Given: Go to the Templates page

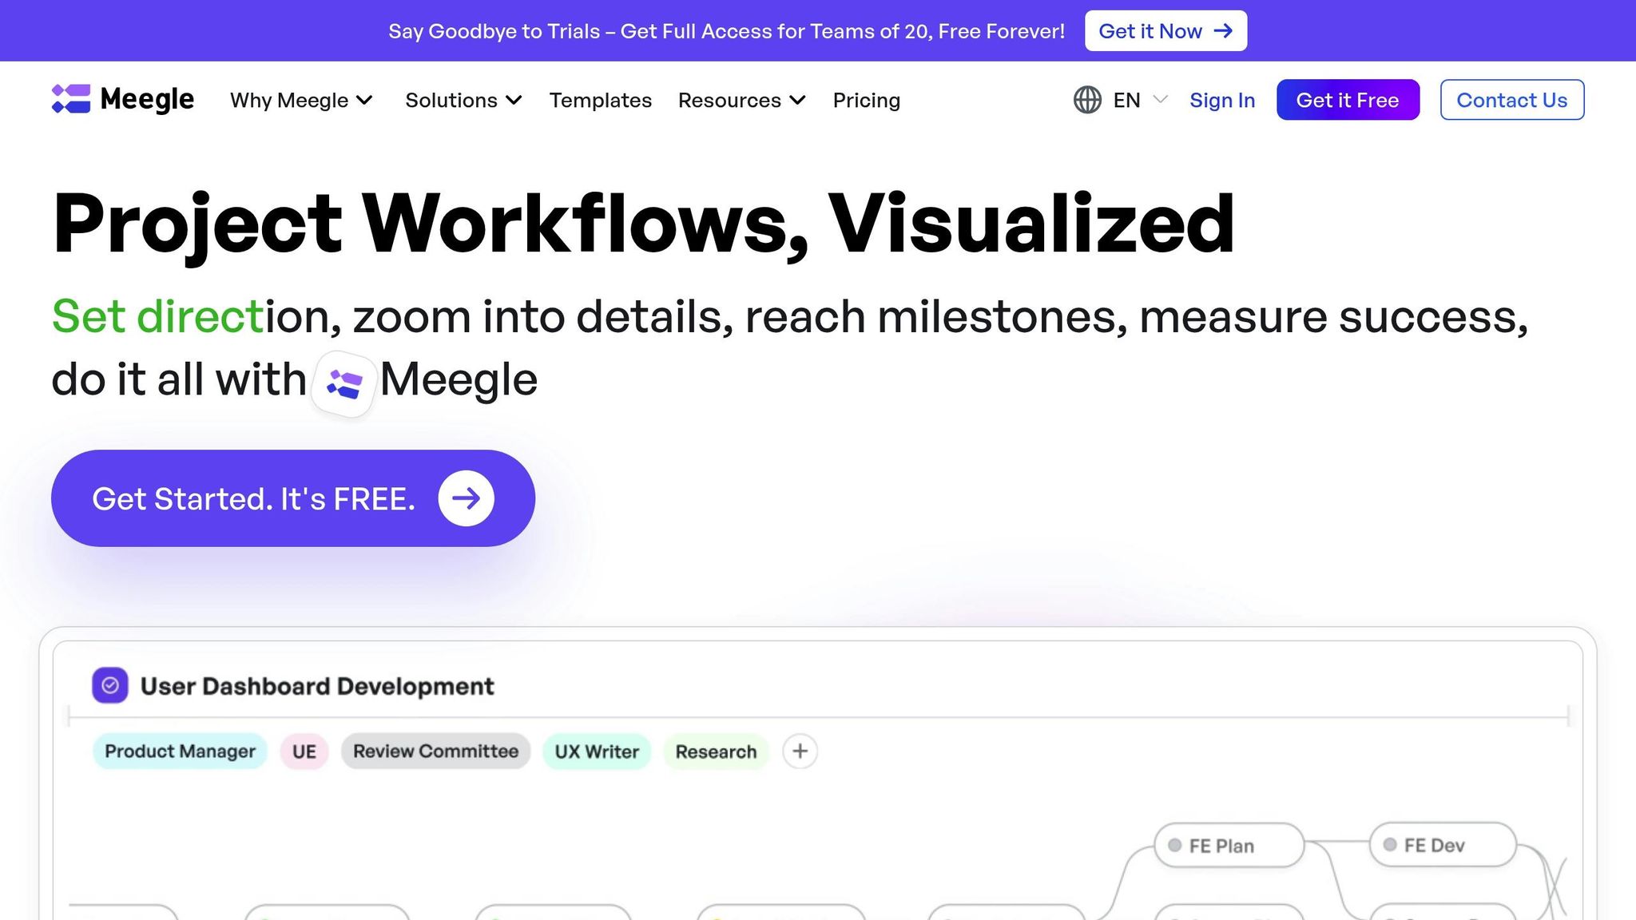Looking at the screenshot, I should (x=600, y=100).
